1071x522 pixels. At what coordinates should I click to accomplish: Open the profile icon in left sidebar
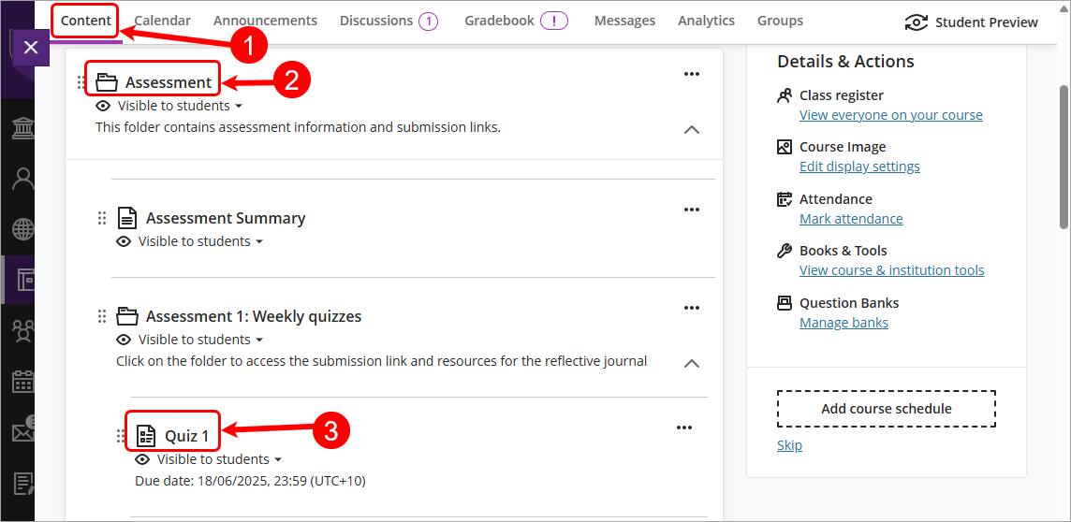point(24,179)
